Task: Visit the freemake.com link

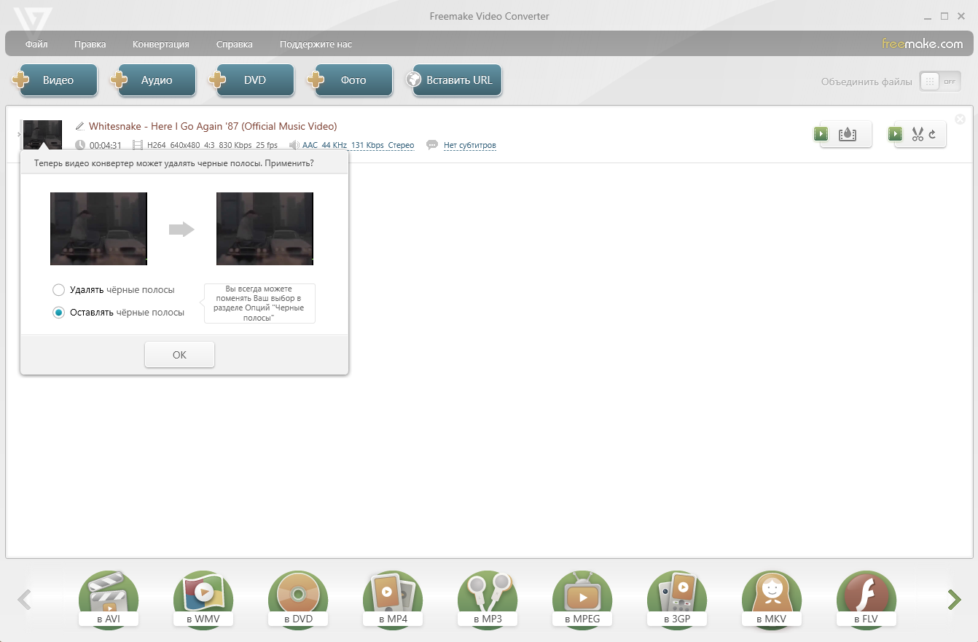Action: [x=922, y=44]
